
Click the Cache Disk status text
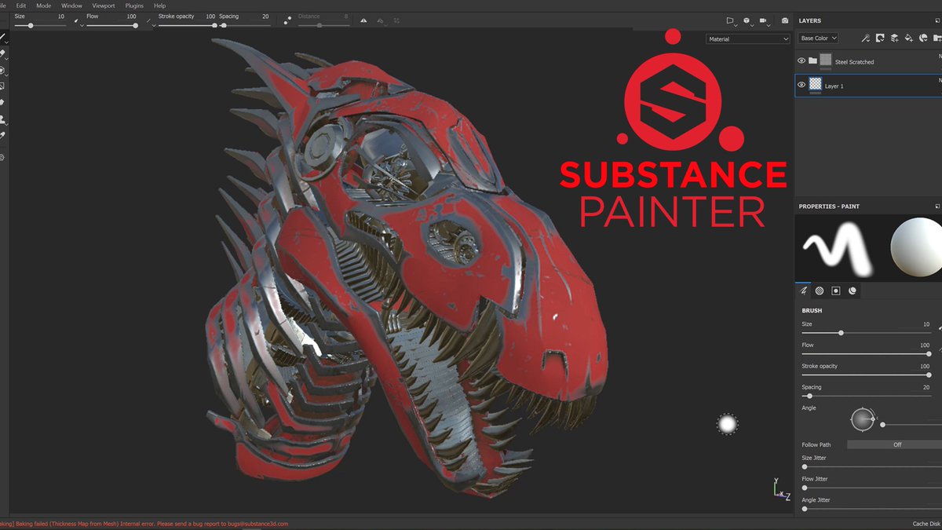(x=927, y=524)
